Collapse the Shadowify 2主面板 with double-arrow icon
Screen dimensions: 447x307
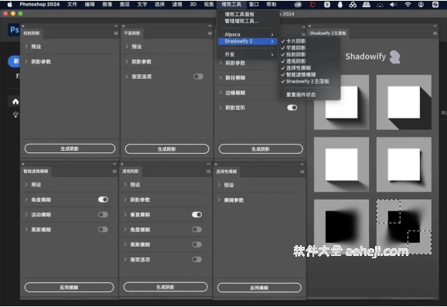point(435,26)
